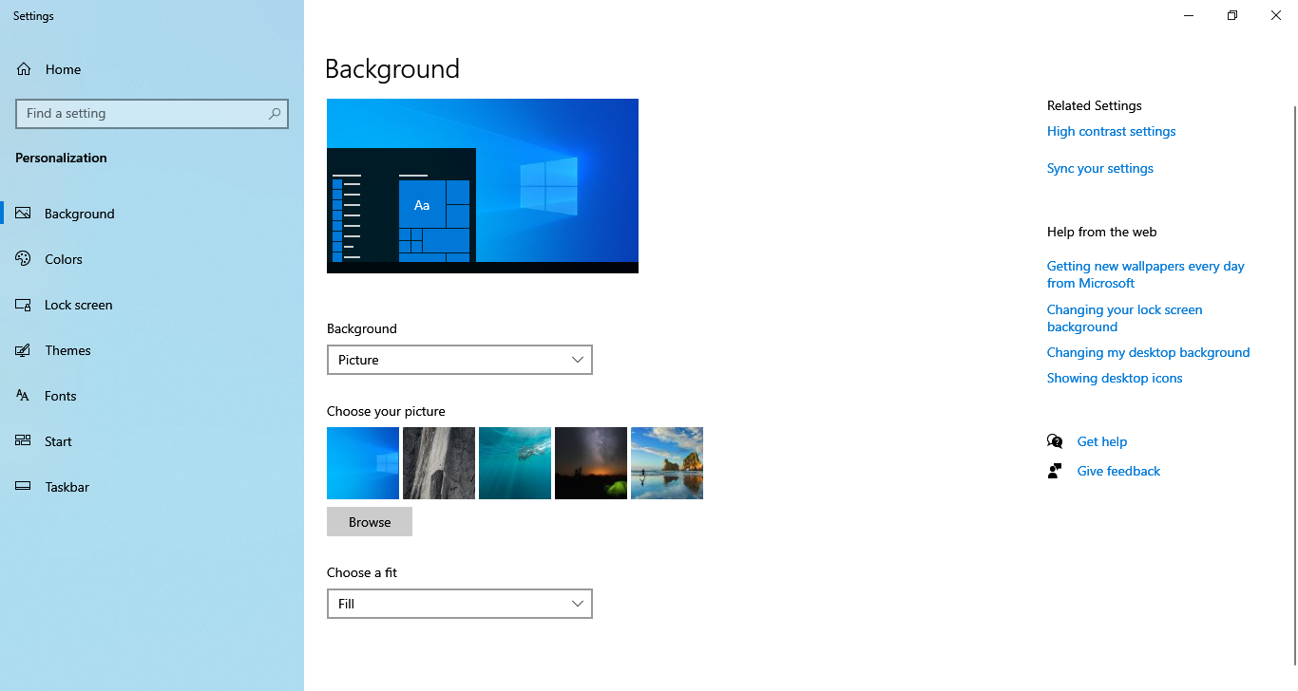Click the Themes brush icon
1298x691 pixels.
[24, 350]
